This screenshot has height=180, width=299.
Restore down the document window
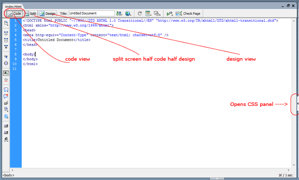pos(288,5)
